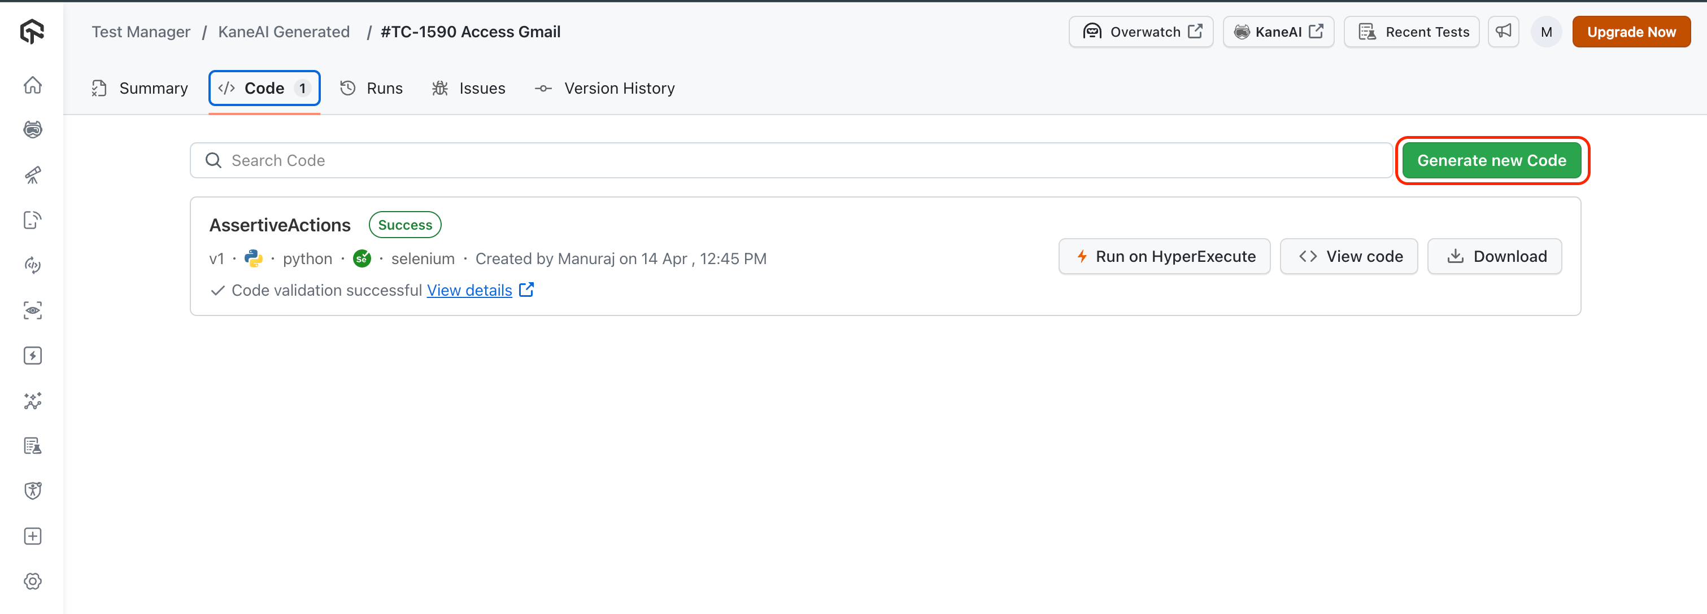Click the Generate new Code button
The image size is (1707, 614).
1492,160
